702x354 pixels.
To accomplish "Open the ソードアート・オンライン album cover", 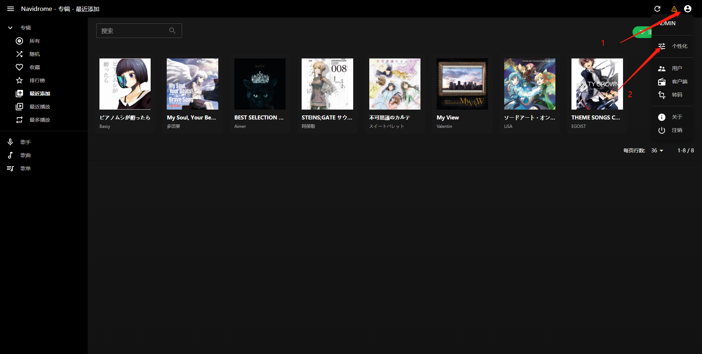I will coord(530,84).
